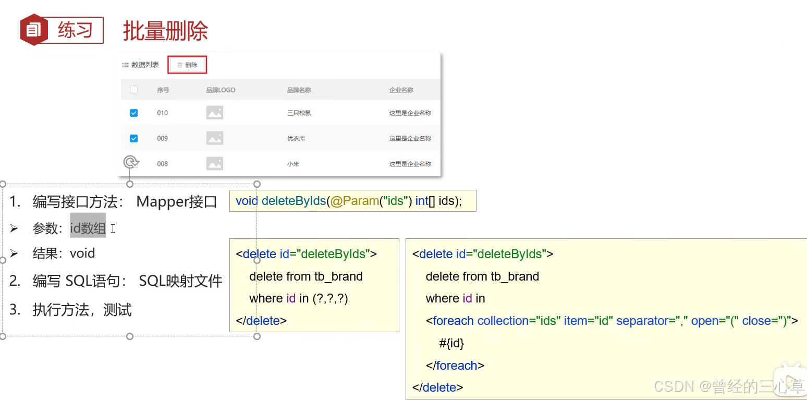Click the #{id} placeholder code line
The width and height of the screenshot is (807, 400).
[x=451, y=343]
